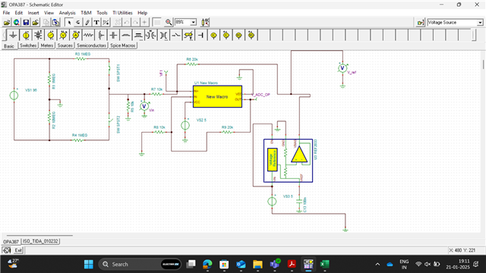Select the VS1 voltage source symbol
486x273 pixels.
click(14, 96)
